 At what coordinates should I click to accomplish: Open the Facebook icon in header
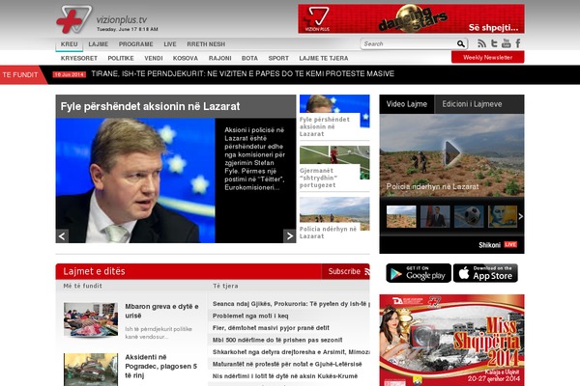tap(518, 43)
